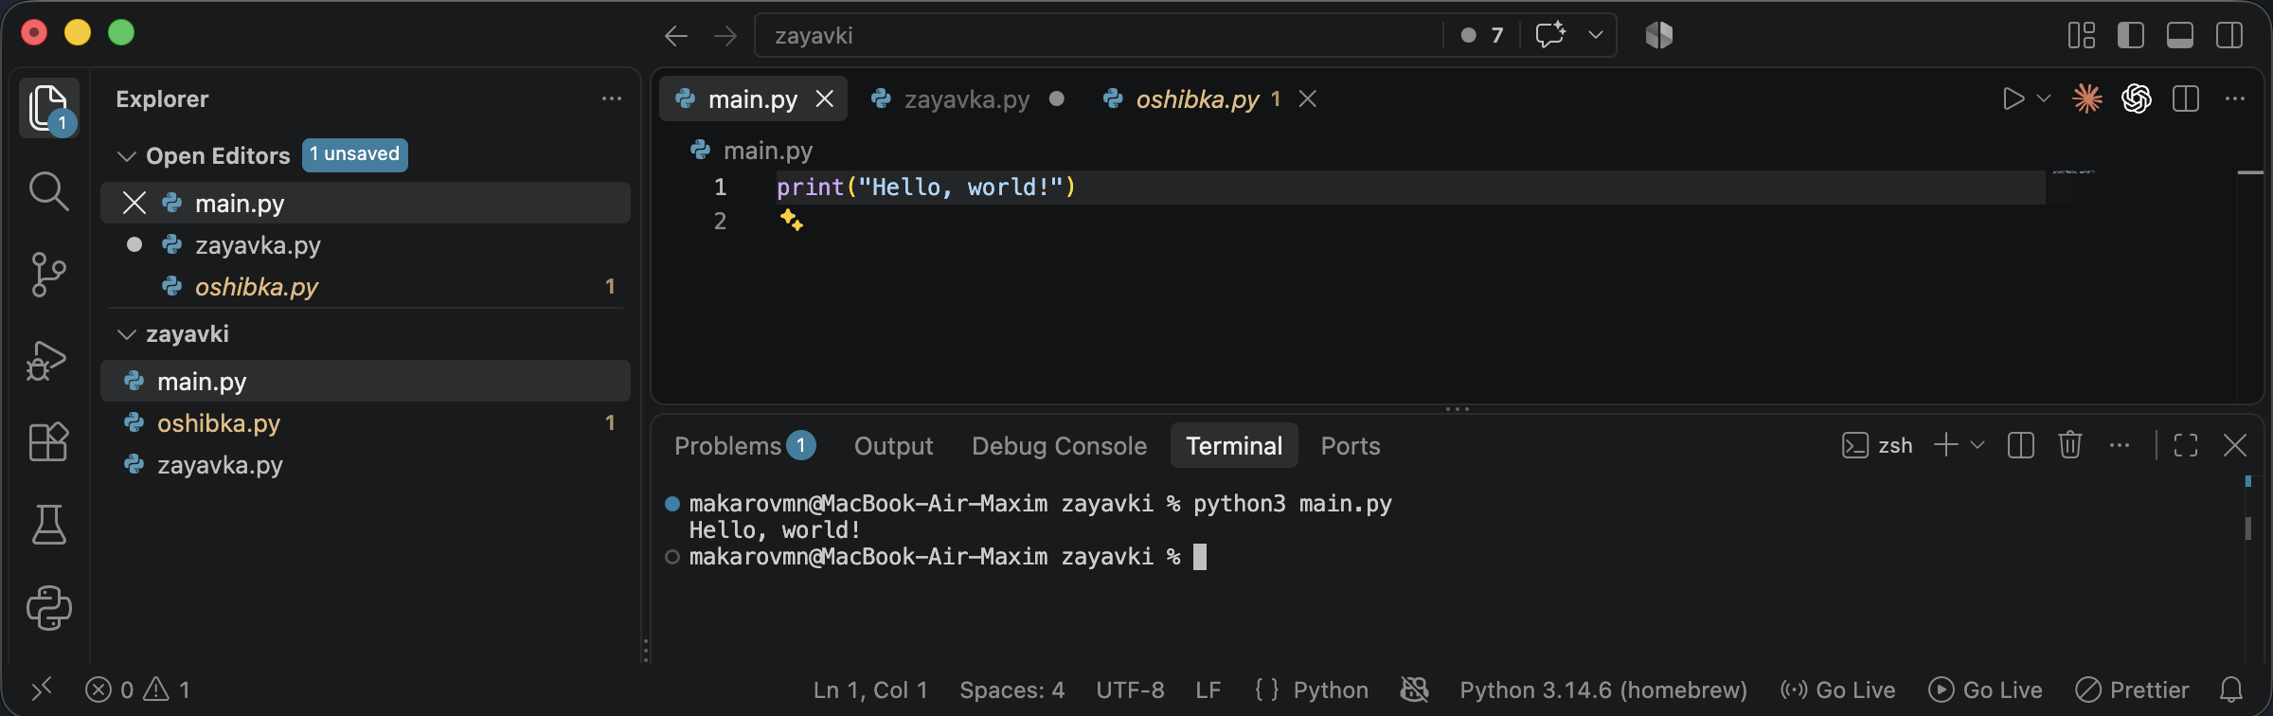Open the remote window indicator
Screen dimensions: 2273x716
pyautogui.click(x=42, y=689)
